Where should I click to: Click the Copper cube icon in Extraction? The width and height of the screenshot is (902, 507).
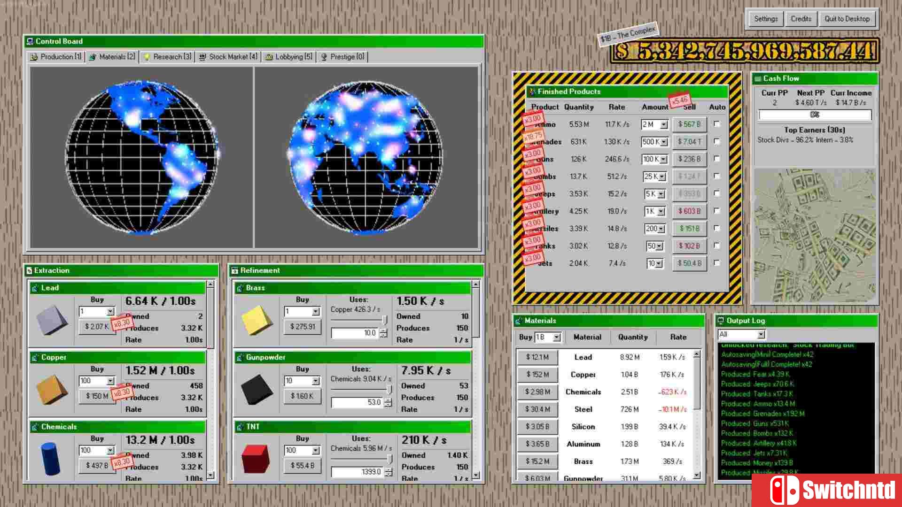click(x=52, y=389)
